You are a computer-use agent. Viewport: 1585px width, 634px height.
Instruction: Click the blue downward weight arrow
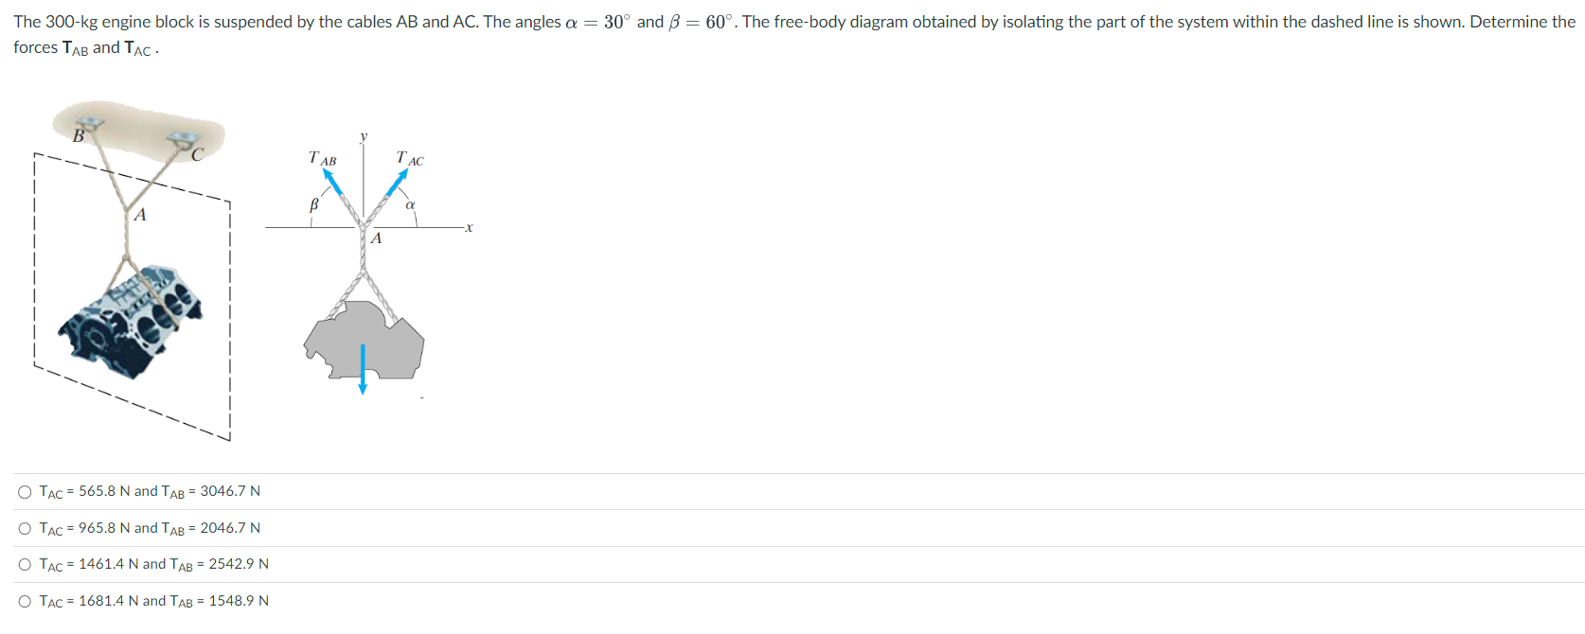363,369
